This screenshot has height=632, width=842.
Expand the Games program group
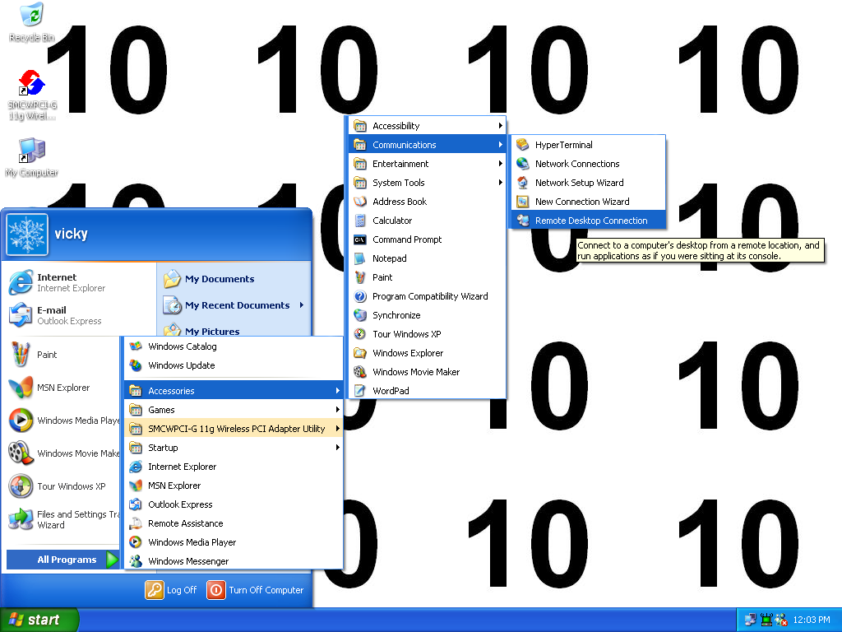(x=234, y=410)
